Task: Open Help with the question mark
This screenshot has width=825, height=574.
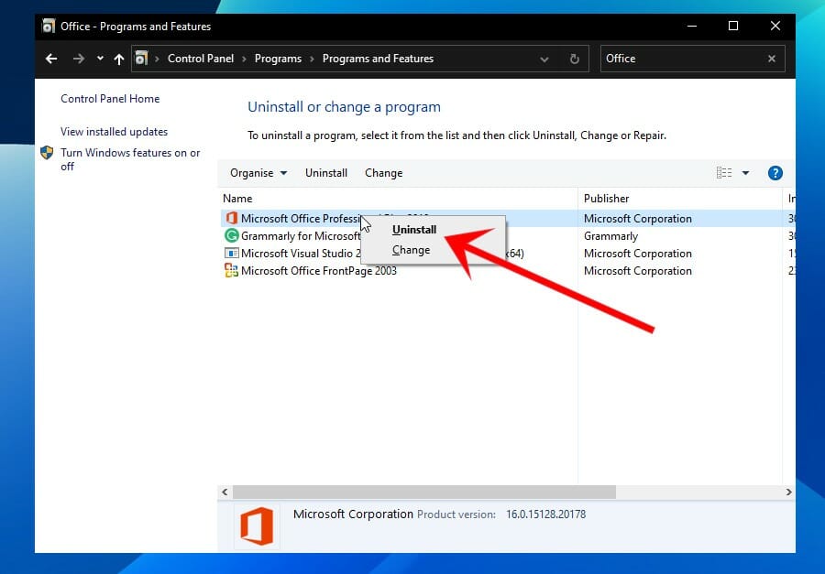Action: coord(775,173)
